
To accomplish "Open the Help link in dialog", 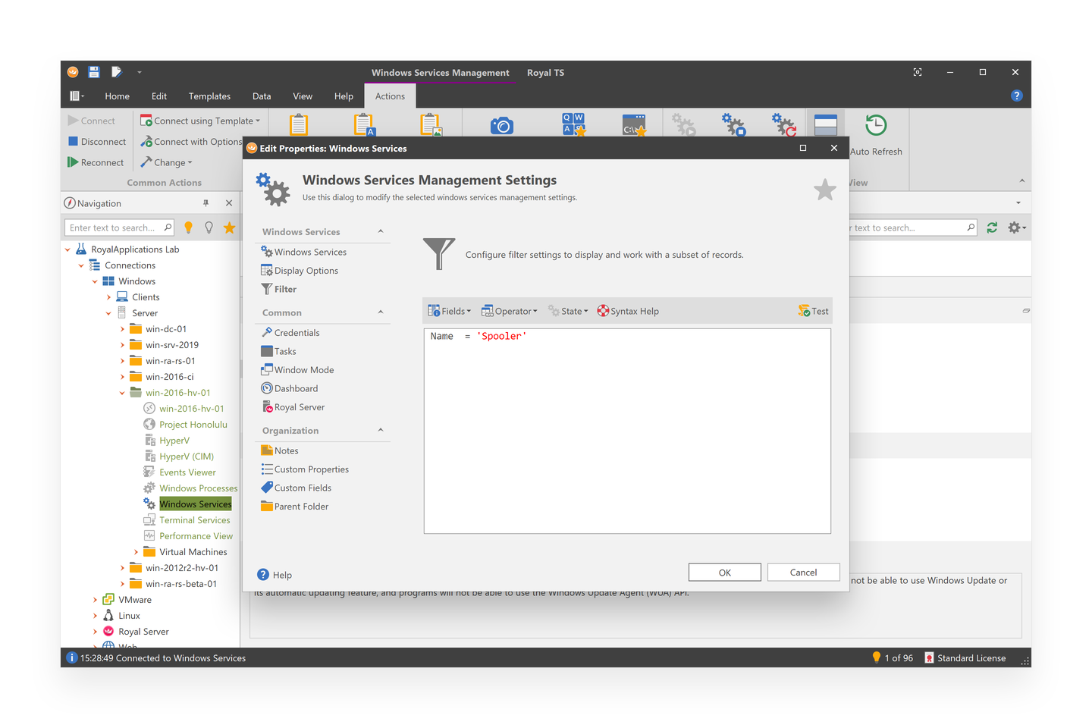I will pos(275,575).
